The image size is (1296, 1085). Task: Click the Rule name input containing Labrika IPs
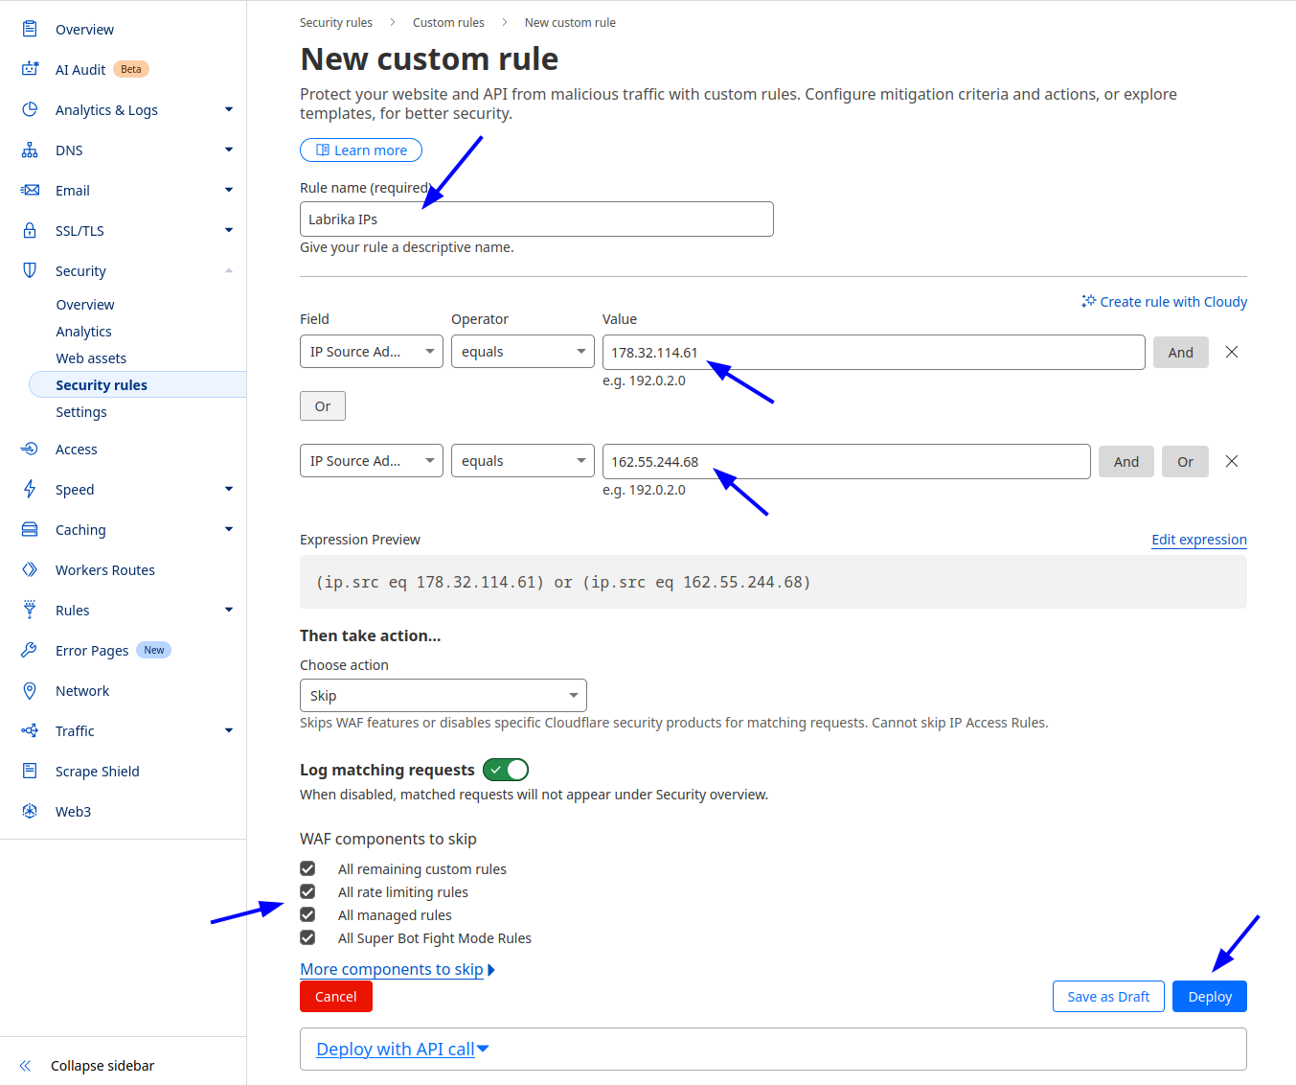tap(536, 219)
